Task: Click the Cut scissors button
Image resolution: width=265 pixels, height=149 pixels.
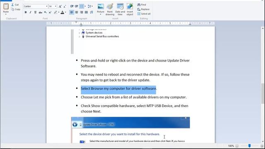Action: pyautogui.click(x=15, y=5)
